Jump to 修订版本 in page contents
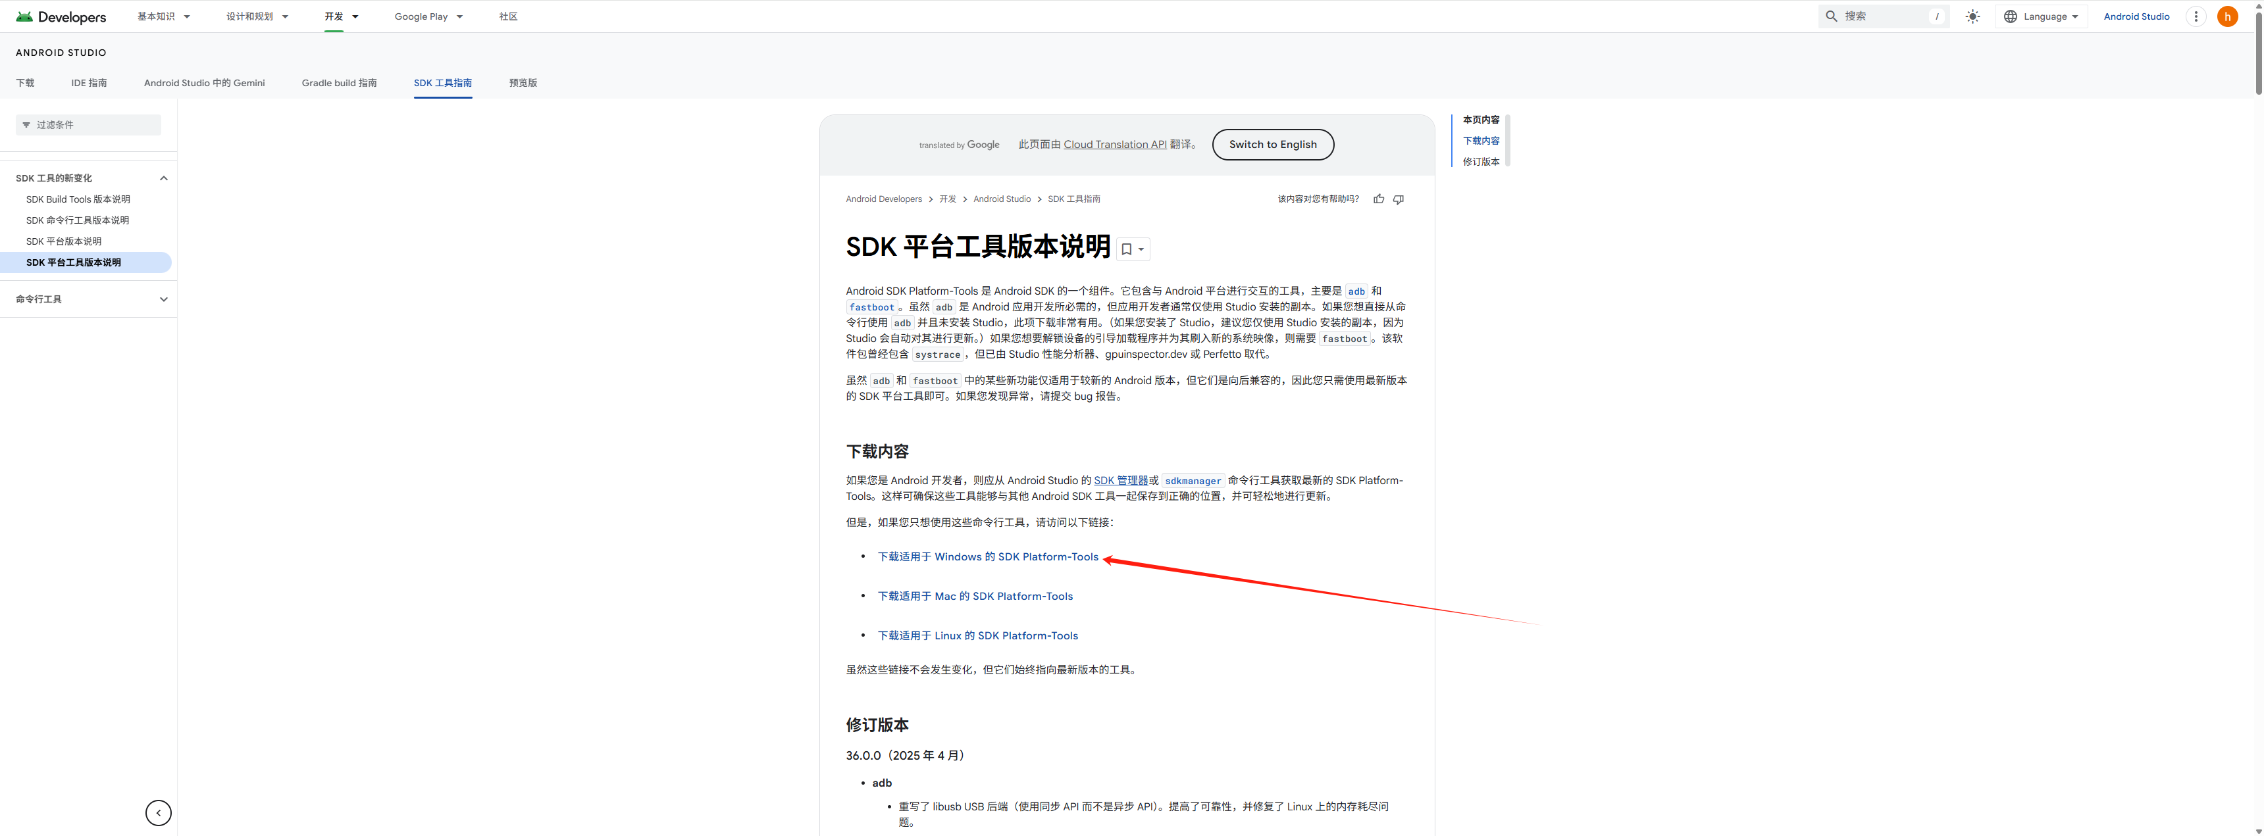The height and width of the screenshot is (836, 2264). coord(1481,162)
